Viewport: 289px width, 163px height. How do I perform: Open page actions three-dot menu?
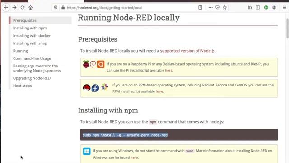click(210, 8)
